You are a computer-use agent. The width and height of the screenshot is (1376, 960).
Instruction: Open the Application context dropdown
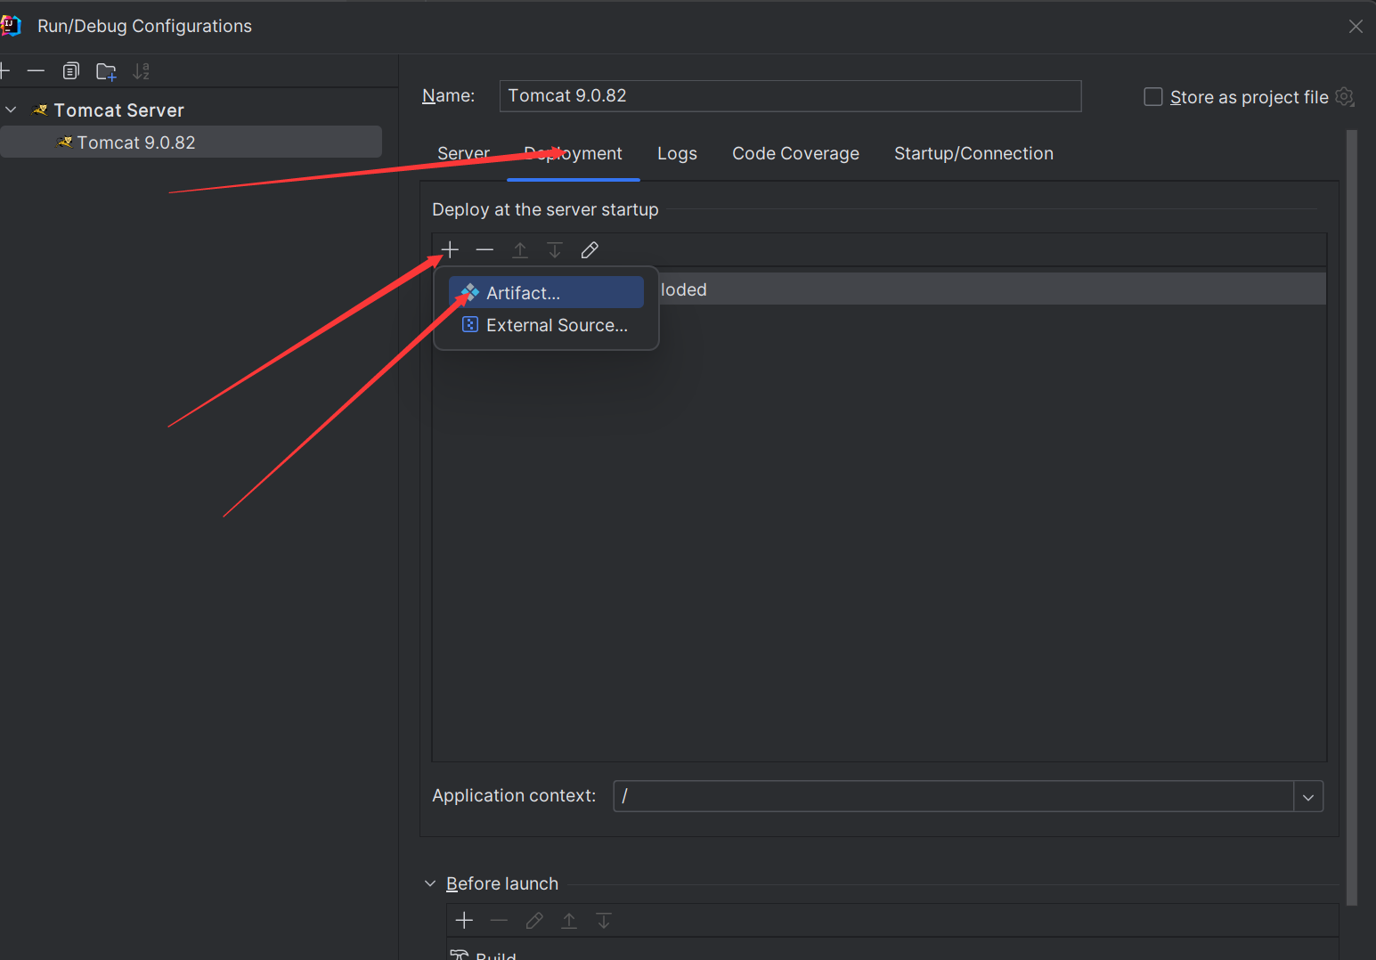pyautogui.click(x=1308, y=796)
